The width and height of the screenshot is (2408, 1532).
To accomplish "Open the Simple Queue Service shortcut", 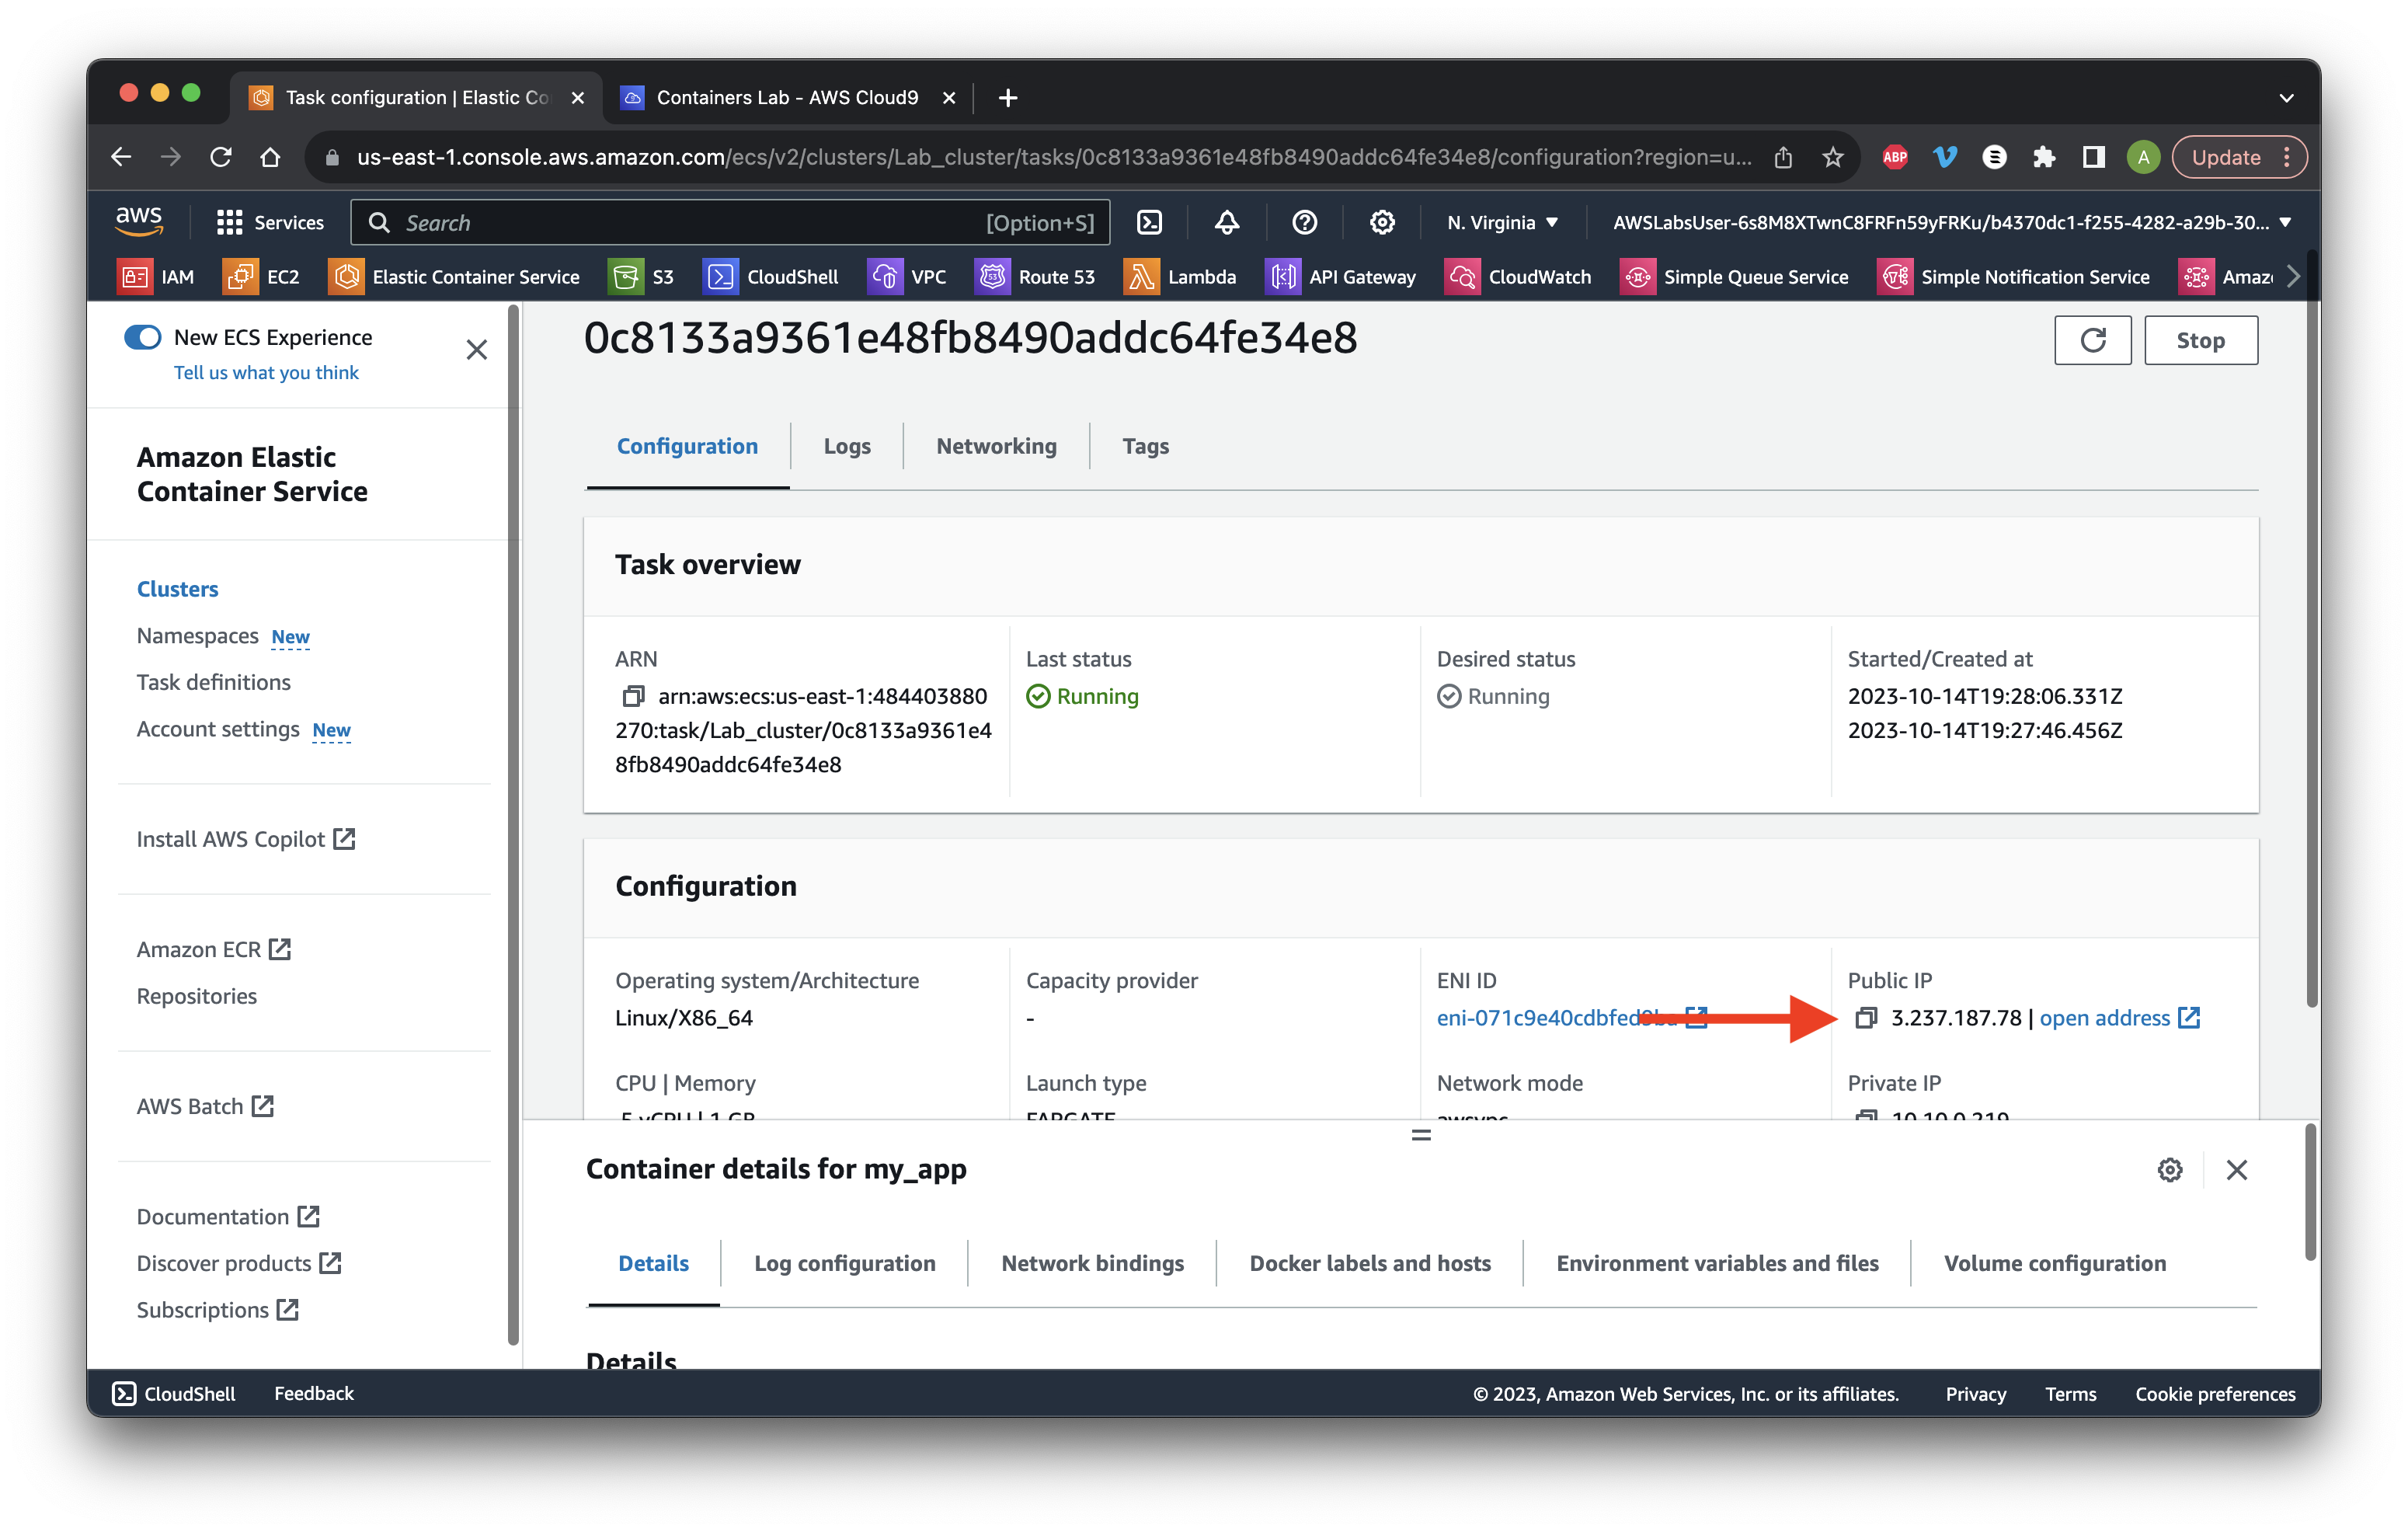I will pyautogui.click(x=1734, y=277).
